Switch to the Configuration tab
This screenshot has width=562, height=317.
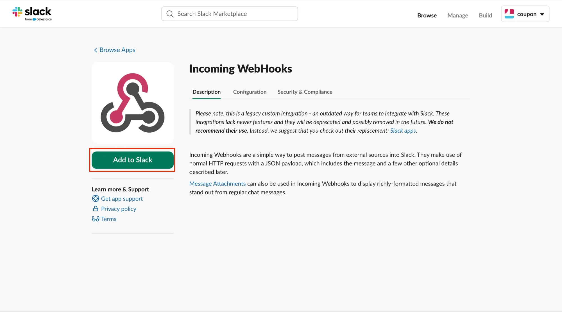[x=250, y=92]
